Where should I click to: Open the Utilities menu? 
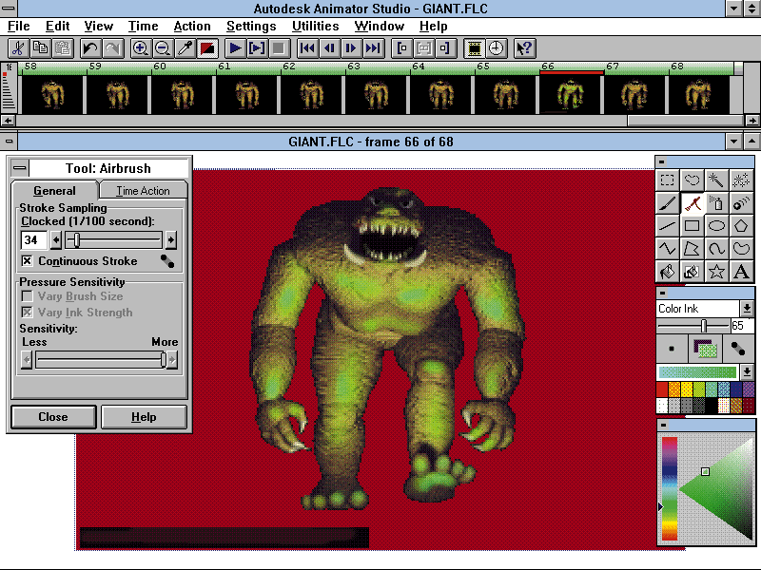(314, 27)
